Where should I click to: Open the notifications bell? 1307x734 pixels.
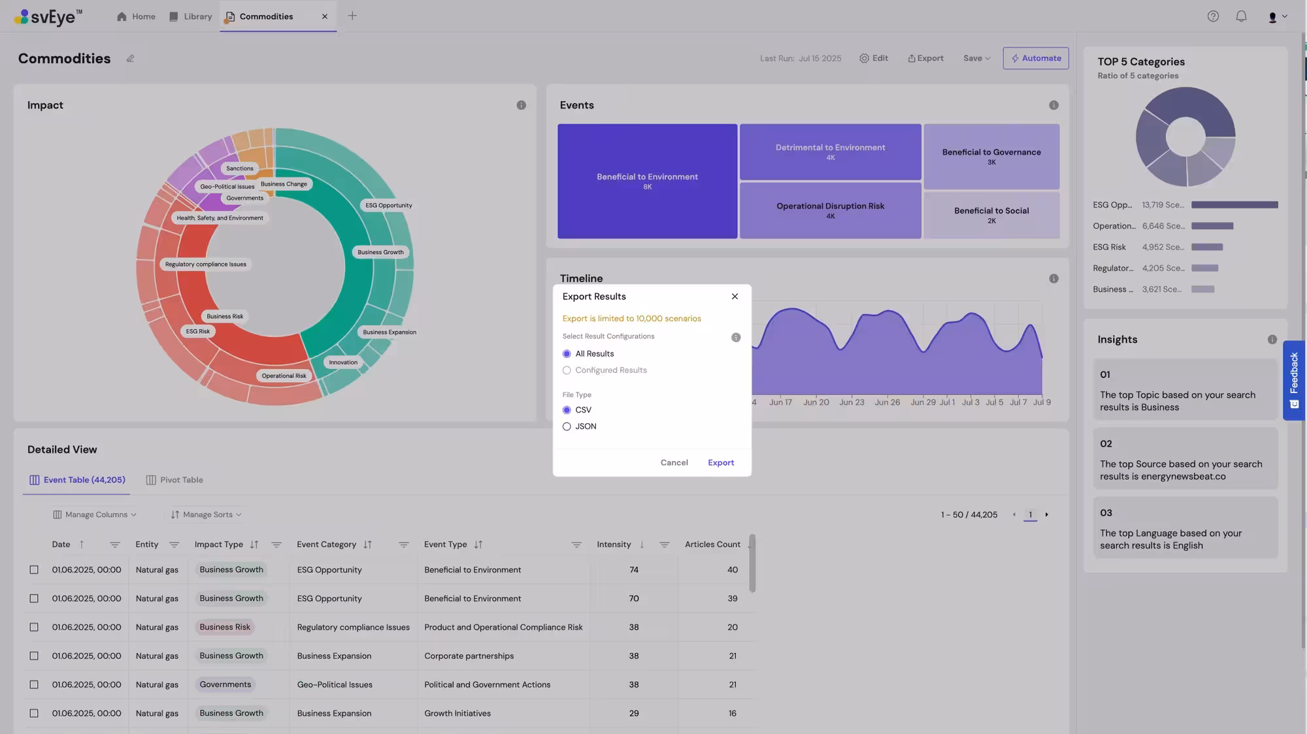1241,16
